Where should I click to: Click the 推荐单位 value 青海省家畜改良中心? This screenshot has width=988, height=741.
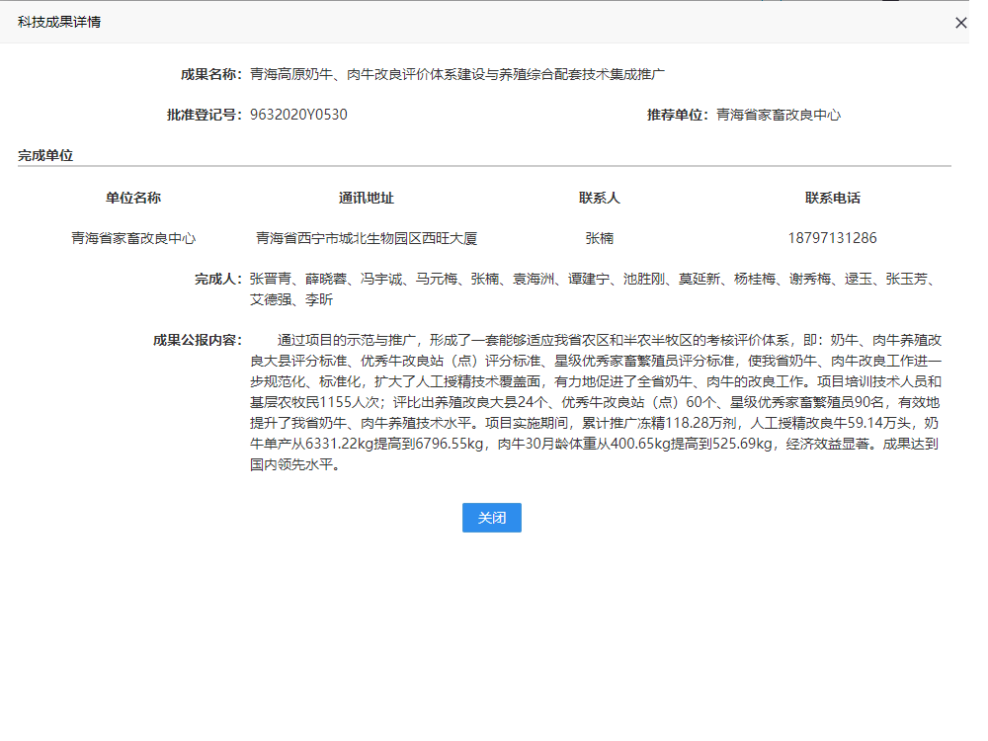coord(779,115)
